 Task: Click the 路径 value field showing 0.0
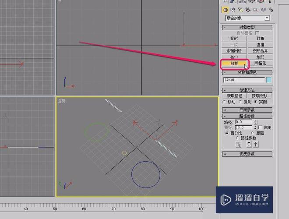243,122
